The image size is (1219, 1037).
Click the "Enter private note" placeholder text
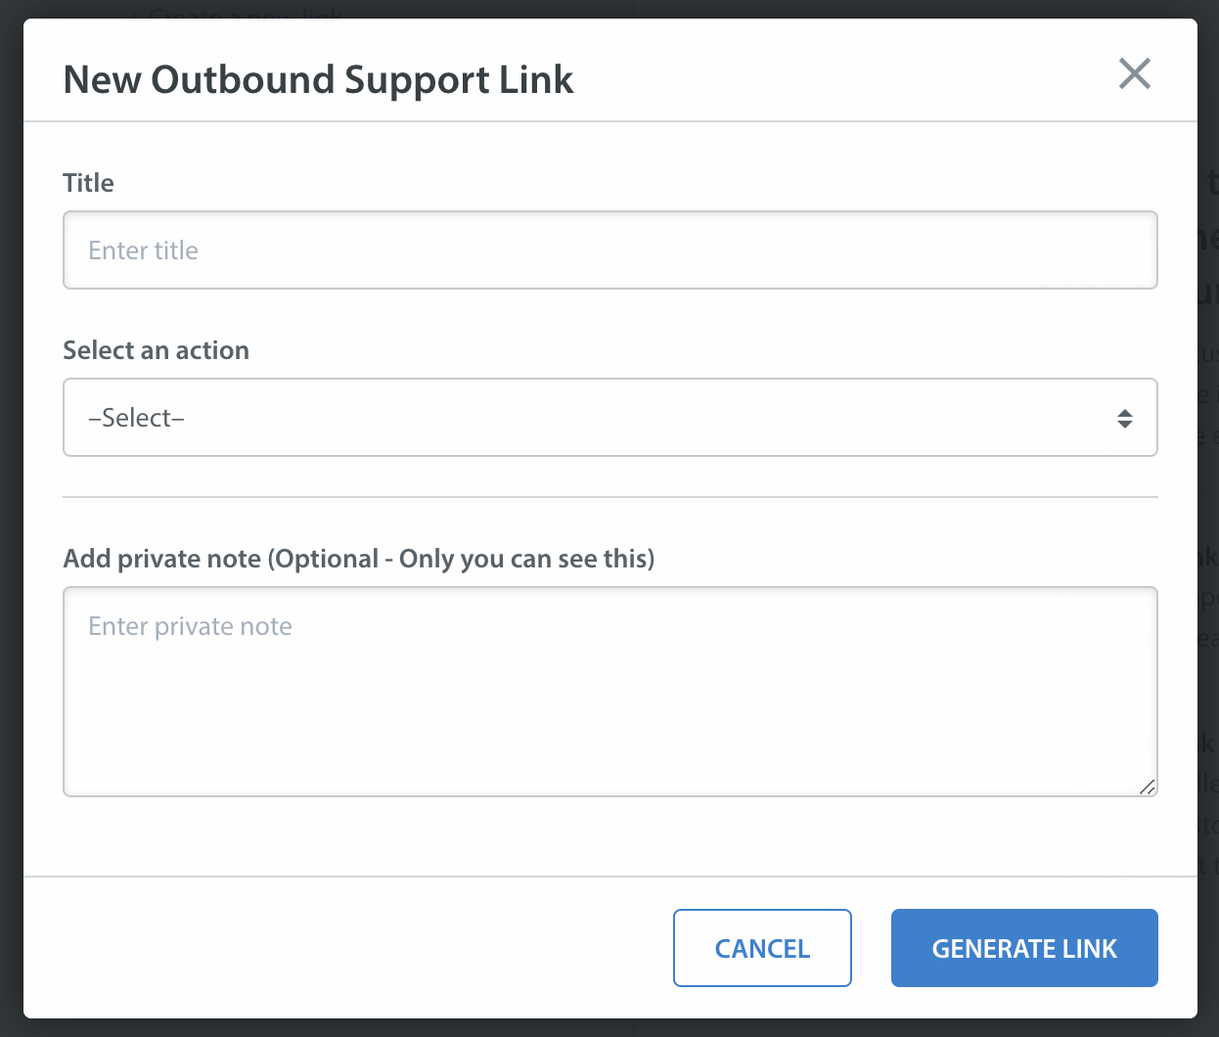pos(190,626)
